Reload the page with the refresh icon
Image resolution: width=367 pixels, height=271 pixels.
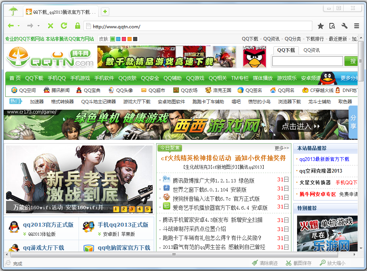click(64, 26)
